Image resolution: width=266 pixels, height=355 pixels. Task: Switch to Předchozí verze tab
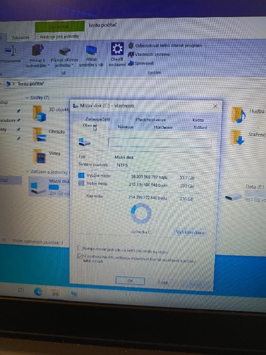tap(150, 120)
